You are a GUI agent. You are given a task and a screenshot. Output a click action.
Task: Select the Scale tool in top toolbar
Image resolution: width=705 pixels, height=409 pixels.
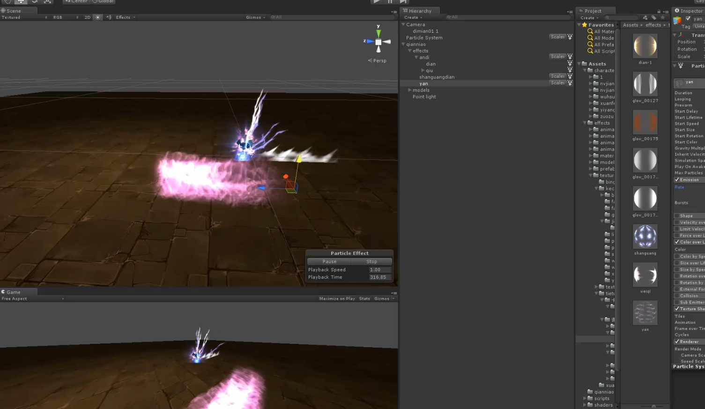(x=47, y=1)
